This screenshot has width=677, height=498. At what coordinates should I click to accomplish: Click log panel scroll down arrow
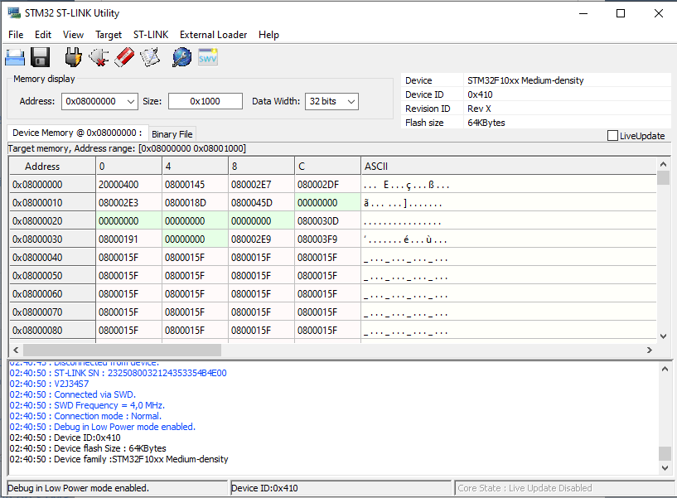click(x=665, y=468)
